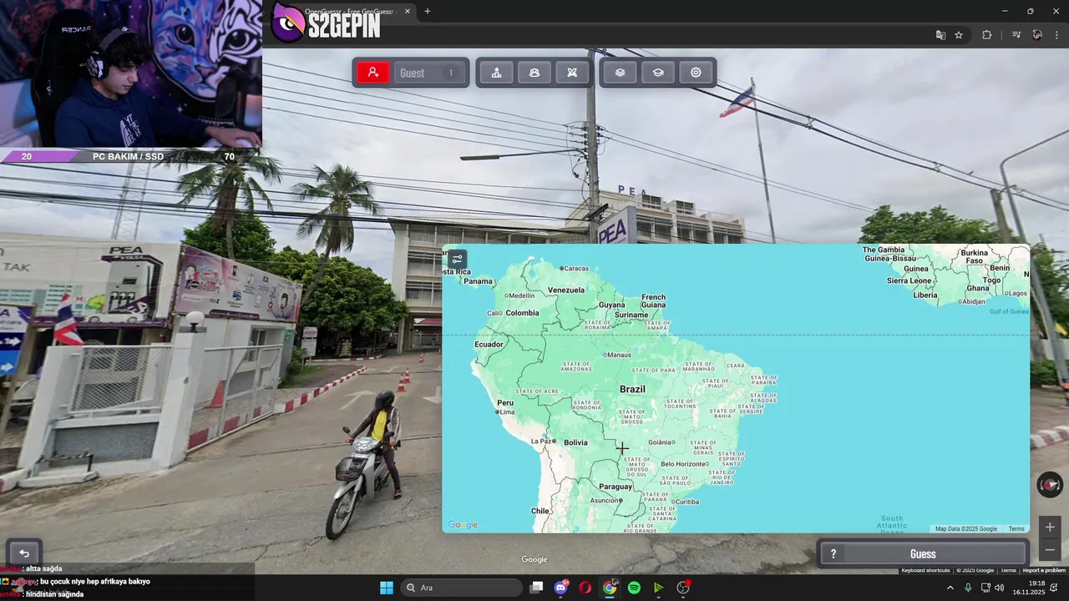1069x601 pixels.
Task: Close the OpenGuessr browser tab
Action: tap(408, 11)
